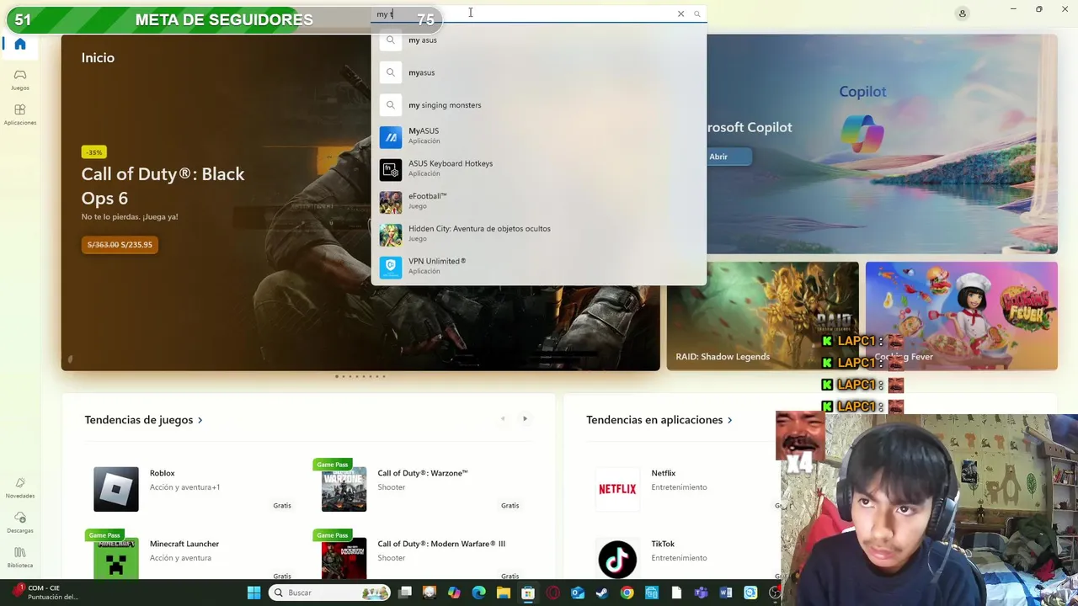Show previous trending games with left arrow
Screen dimensions: 1078x606
click(503, 419)
